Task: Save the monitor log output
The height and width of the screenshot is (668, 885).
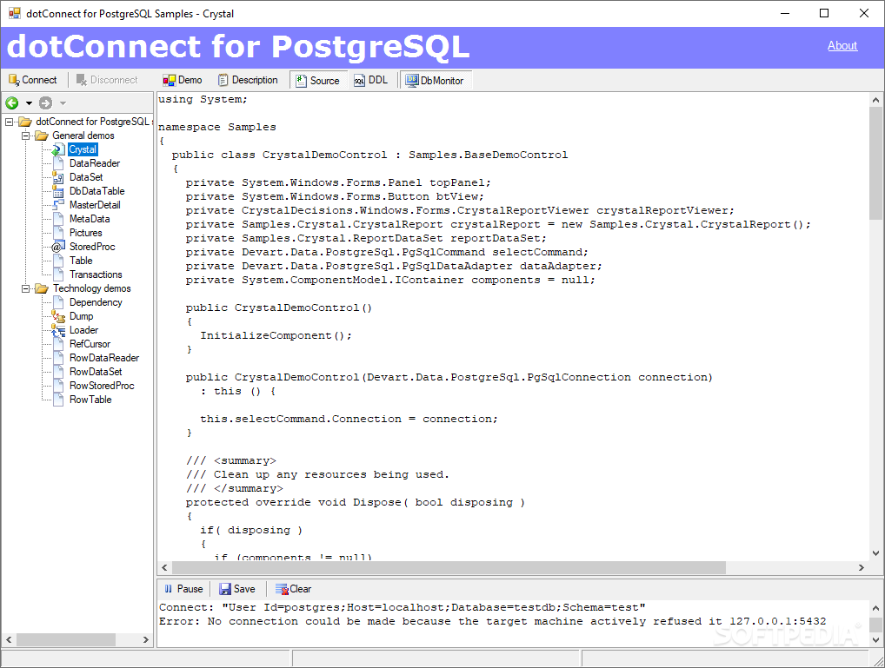Action: [x=237, y=589]
